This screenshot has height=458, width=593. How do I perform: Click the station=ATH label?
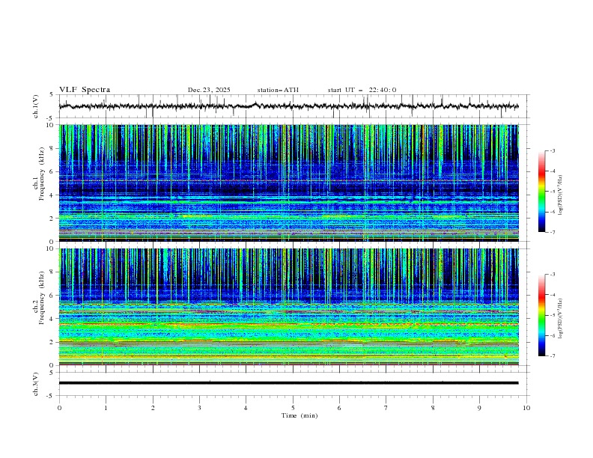(278, 90)
